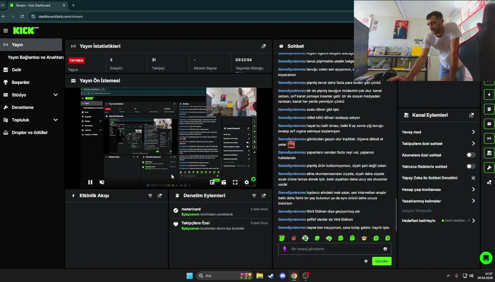Click the Bybycanum name in the meterizard moderation entry

coord(190,214)
